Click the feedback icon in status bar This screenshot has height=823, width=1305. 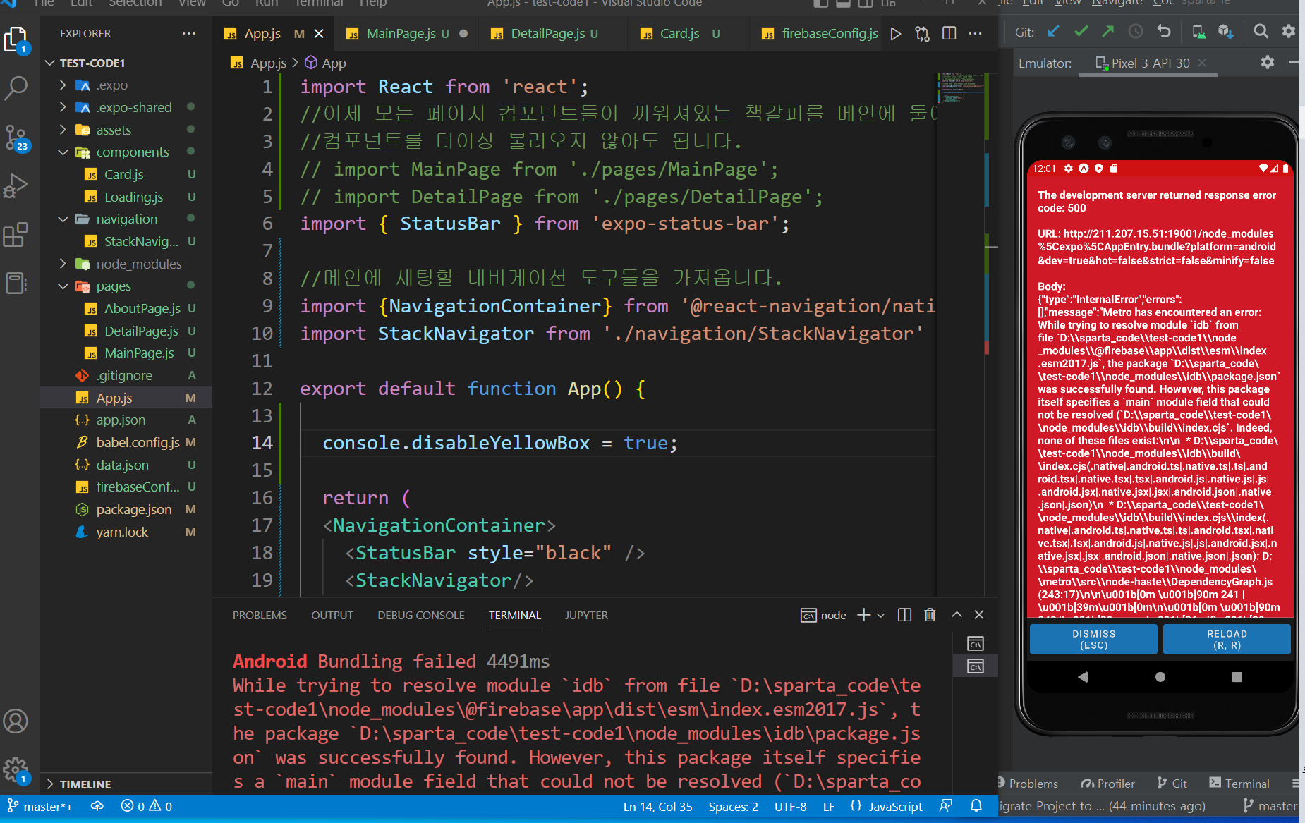point(946,806)
